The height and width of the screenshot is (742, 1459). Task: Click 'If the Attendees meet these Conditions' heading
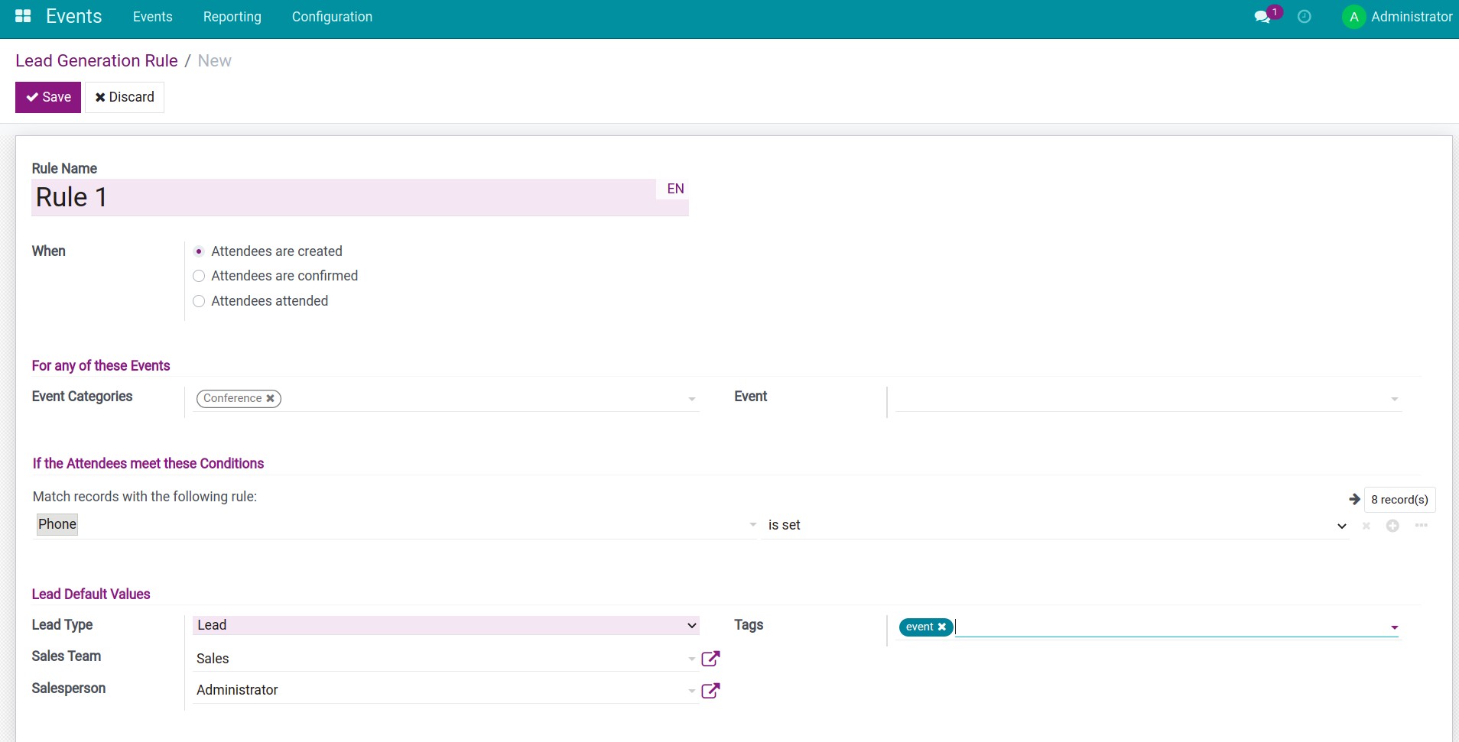[x=148, y=463]
